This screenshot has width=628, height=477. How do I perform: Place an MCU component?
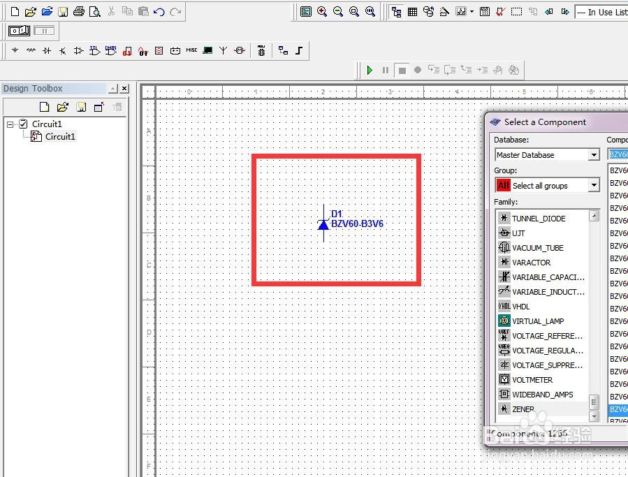point(261,50)
